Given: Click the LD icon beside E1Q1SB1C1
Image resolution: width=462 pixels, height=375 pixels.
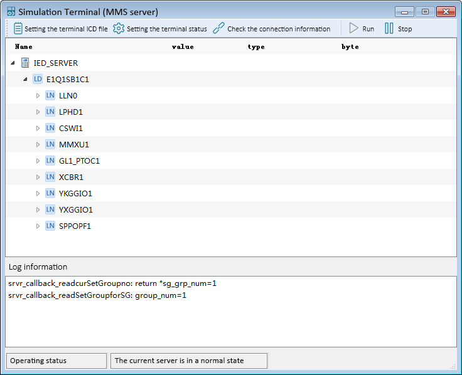Looking at the screenshot, I should 38,80.
